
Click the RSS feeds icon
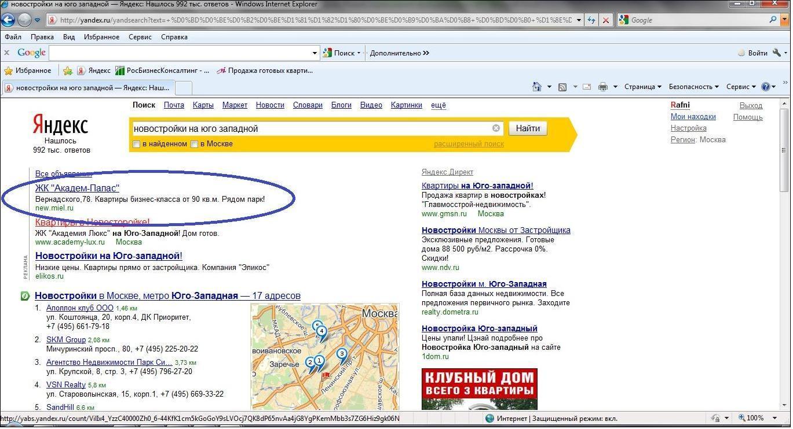[x=562, y=87]
